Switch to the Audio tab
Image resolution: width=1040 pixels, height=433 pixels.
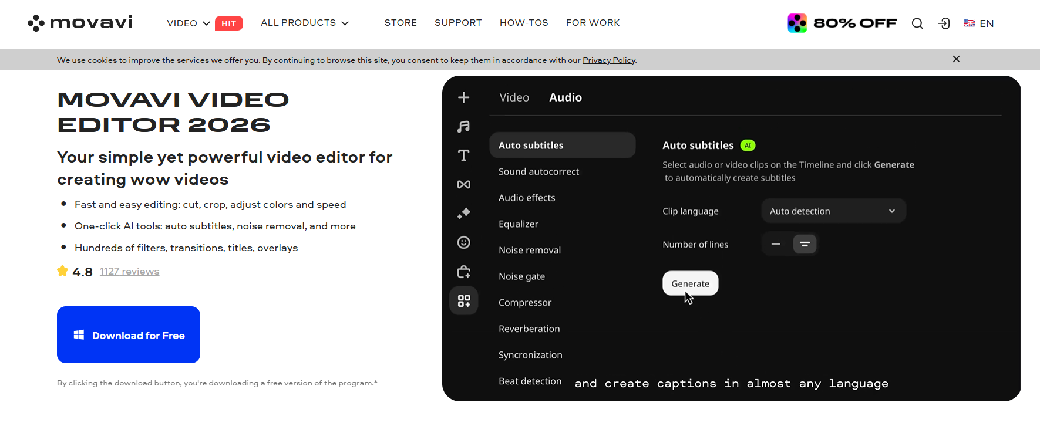565,97
